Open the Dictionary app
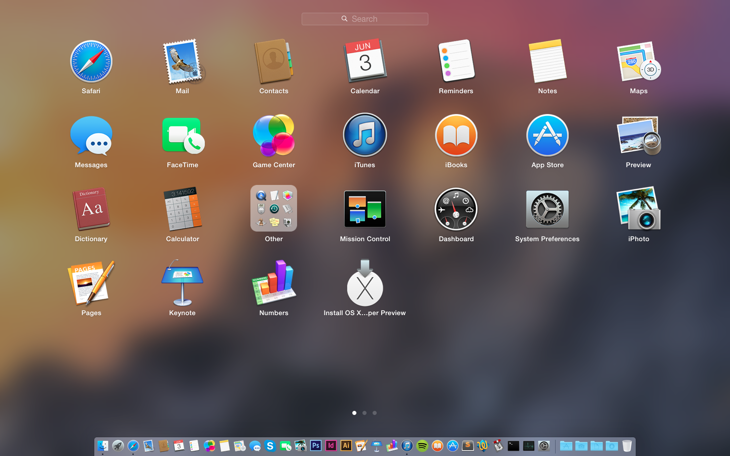Viewport: 730px width, 456px height. point(91,209)
